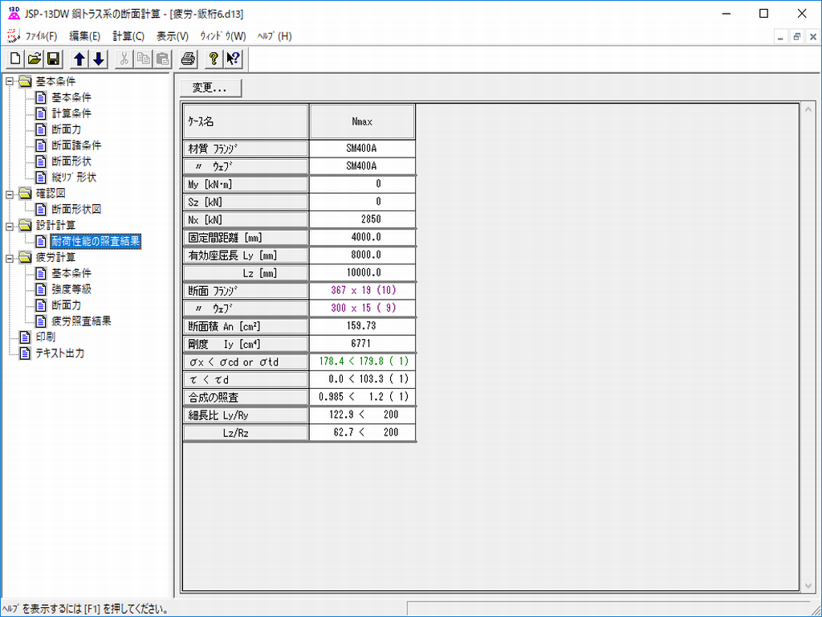Image resolution: width=822 pixels, height=617 pixels.
Task: Collapse the 設計計算 tree folder
Action: click(x=10, y=226)
